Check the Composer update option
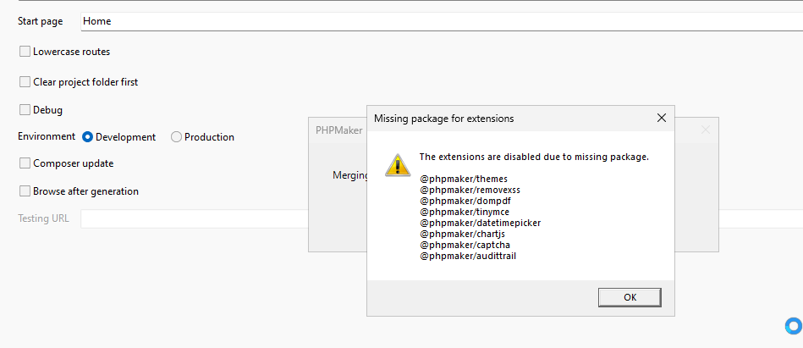The height and width of the screenshot is (348, 803). click(25, 163)
